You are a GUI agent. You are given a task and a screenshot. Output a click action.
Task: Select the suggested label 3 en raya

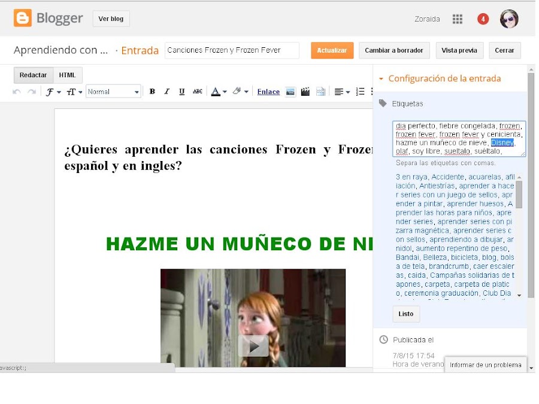[411, 177]
